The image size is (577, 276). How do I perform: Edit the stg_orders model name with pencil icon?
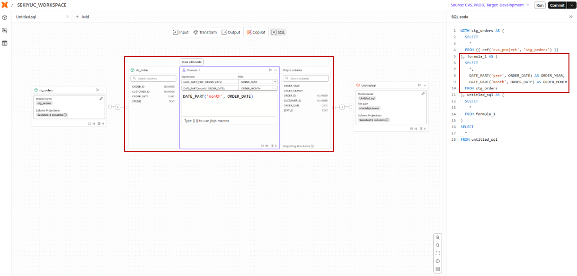(101, 98)
